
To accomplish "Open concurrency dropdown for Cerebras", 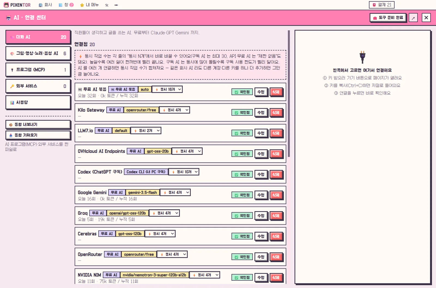I will click(160, 234).
